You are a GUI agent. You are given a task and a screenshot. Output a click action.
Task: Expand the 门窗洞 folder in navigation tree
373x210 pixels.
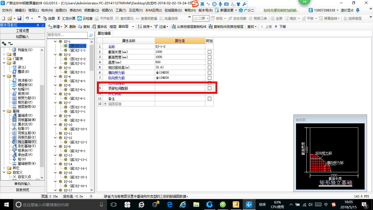pos(4,59)
